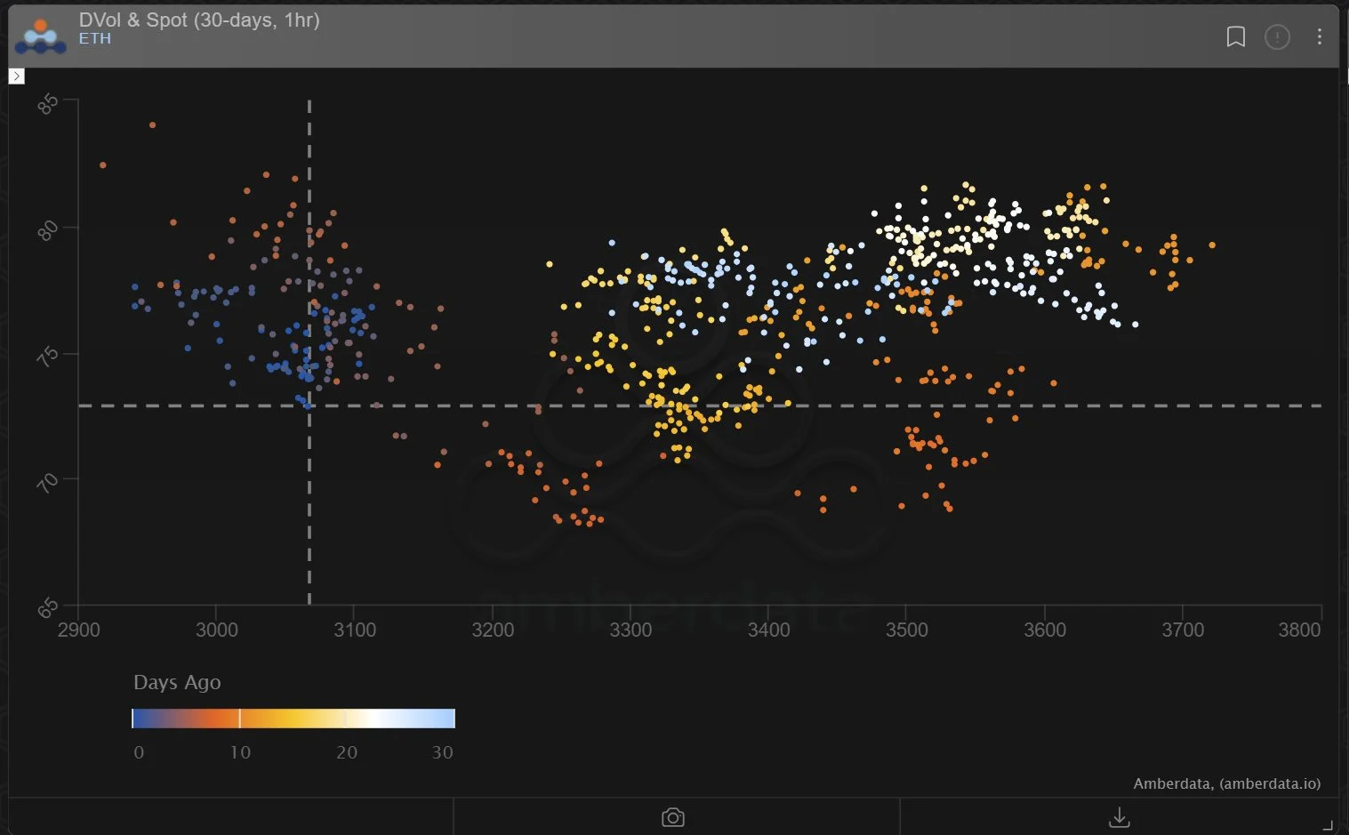This screenshot has height=835, width=1349.
Task: Click the x-axis label 3300
Action: point(630,630)
